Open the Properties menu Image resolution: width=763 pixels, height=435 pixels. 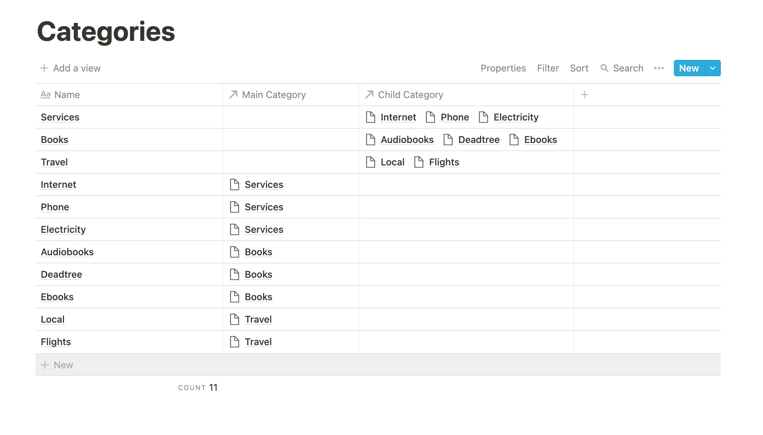tap(503, 68)
